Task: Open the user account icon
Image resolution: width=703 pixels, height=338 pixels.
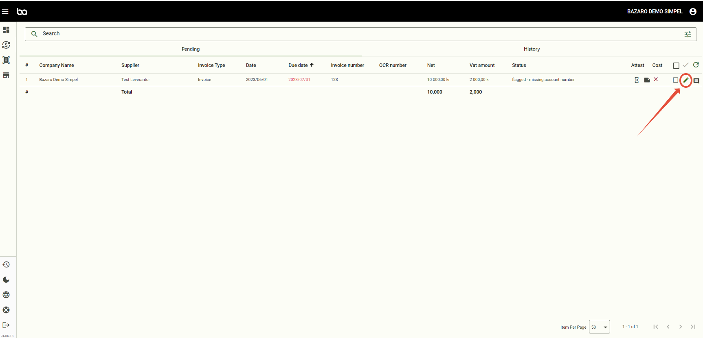Action: click(693, 11)
